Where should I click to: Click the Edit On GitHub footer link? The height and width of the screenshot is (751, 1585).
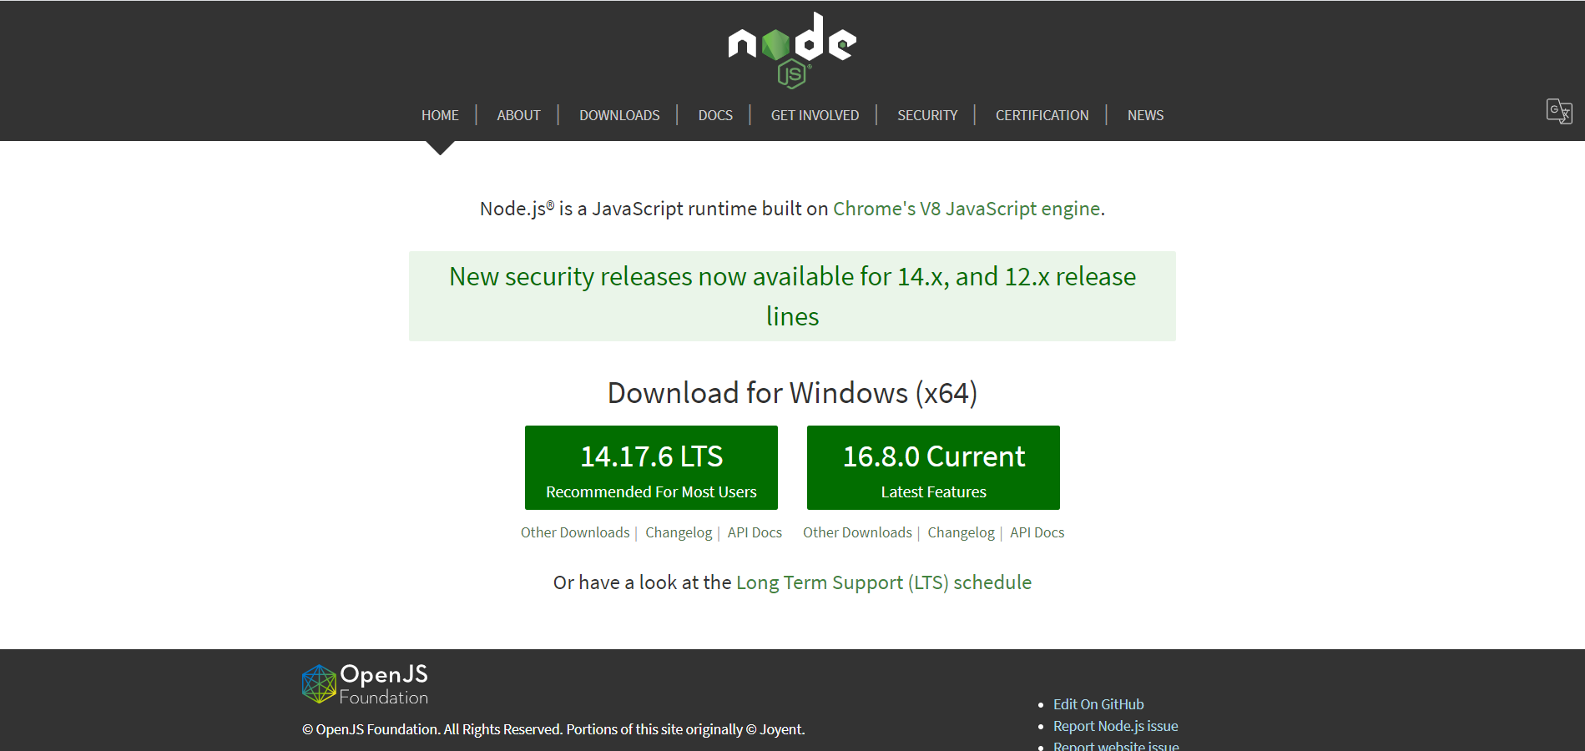[1098, 704]
